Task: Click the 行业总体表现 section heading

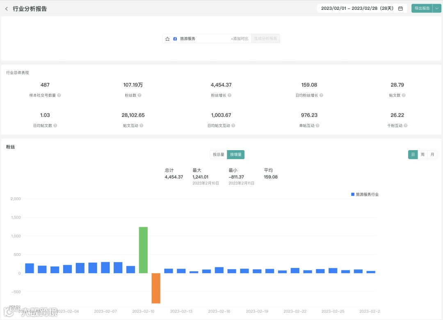Action: [18, 73]
